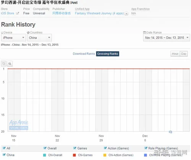Click the device icon beside Device label
Screen dimensions: 191x160
[2, 32]
